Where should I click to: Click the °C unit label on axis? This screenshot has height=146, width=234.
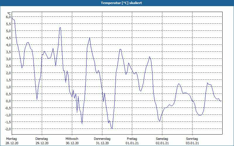coord(9,13)
